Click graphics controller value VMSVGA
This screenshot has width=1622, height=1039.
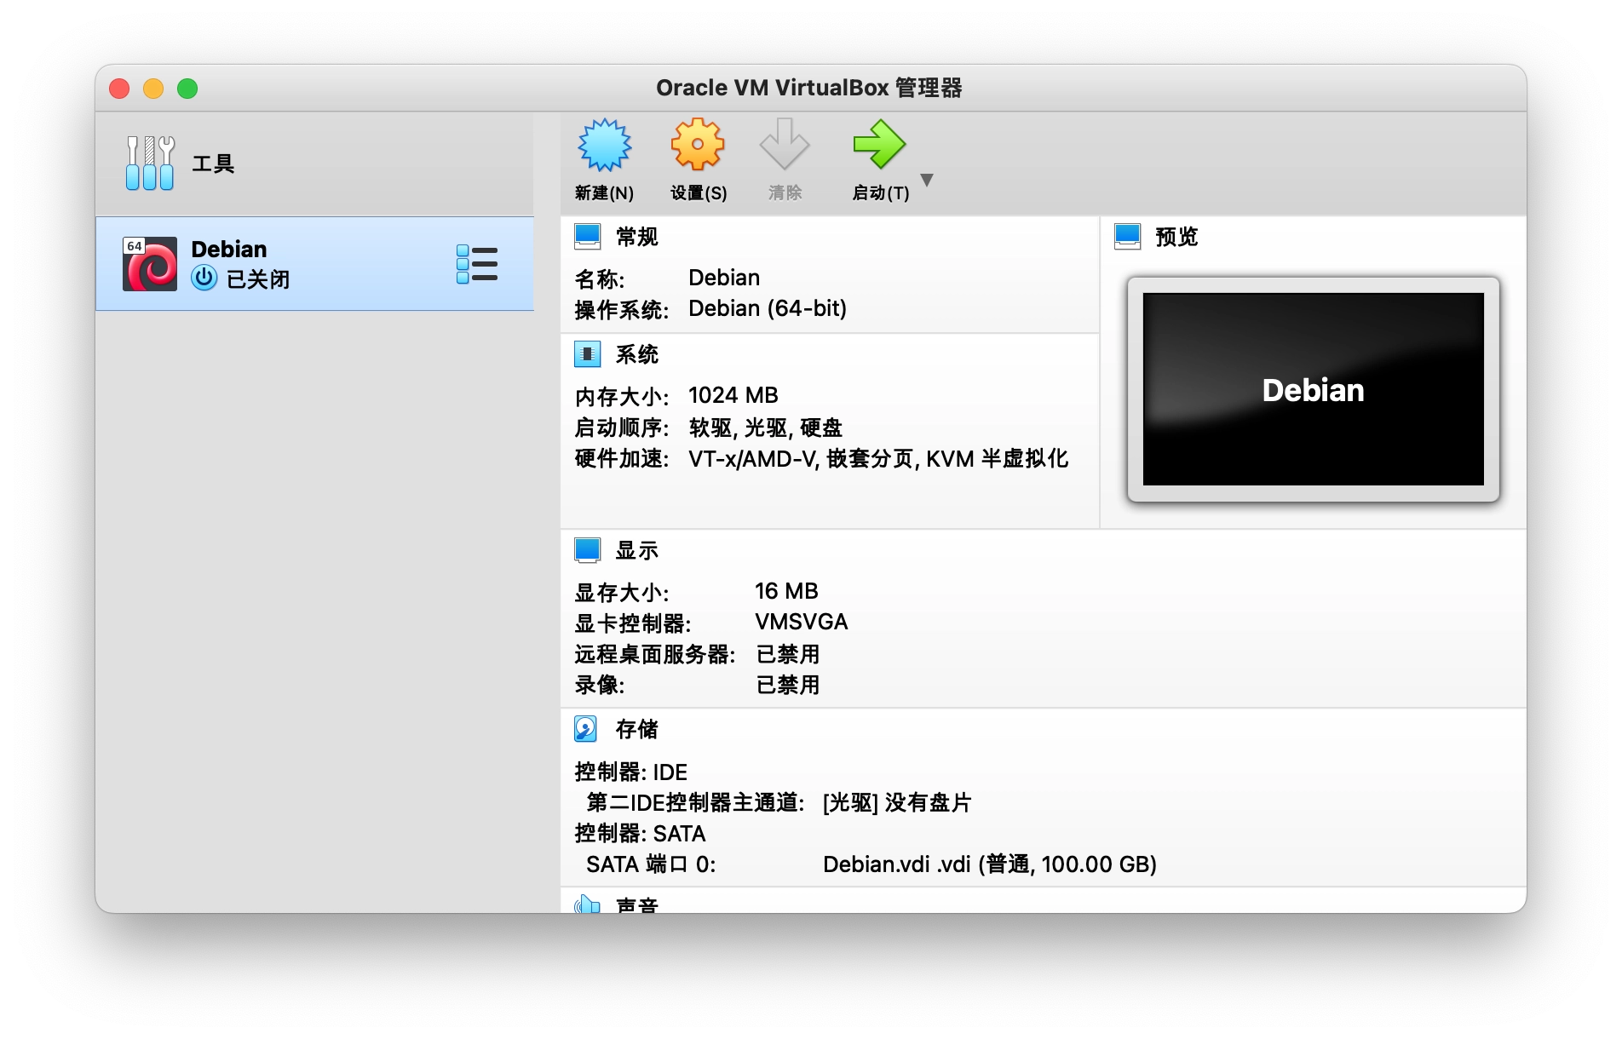point(802,623)
